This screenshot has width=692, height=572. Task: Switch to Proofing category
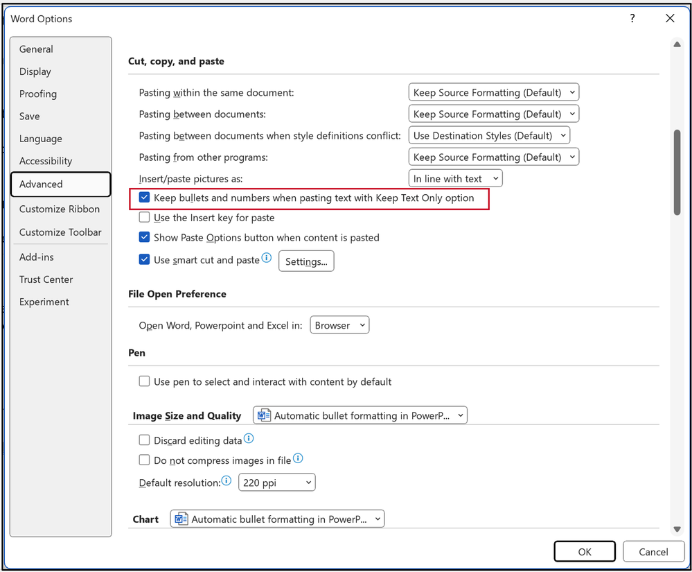point(38,94)
